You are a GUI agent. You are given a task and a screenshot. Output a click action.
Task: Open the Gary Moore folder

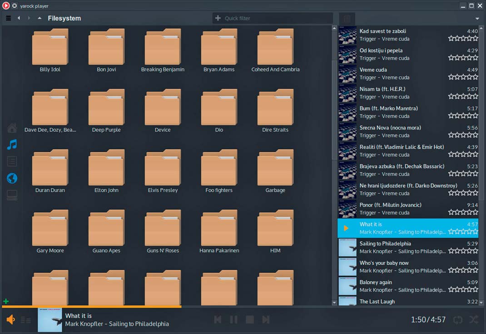(x=50, y=232)
